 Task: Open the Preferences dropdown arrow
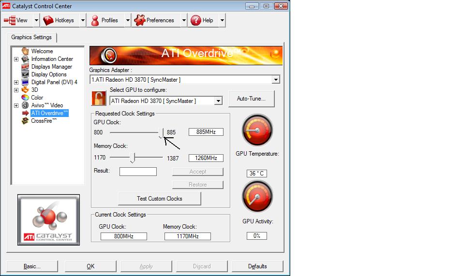[x=184, y=20]
